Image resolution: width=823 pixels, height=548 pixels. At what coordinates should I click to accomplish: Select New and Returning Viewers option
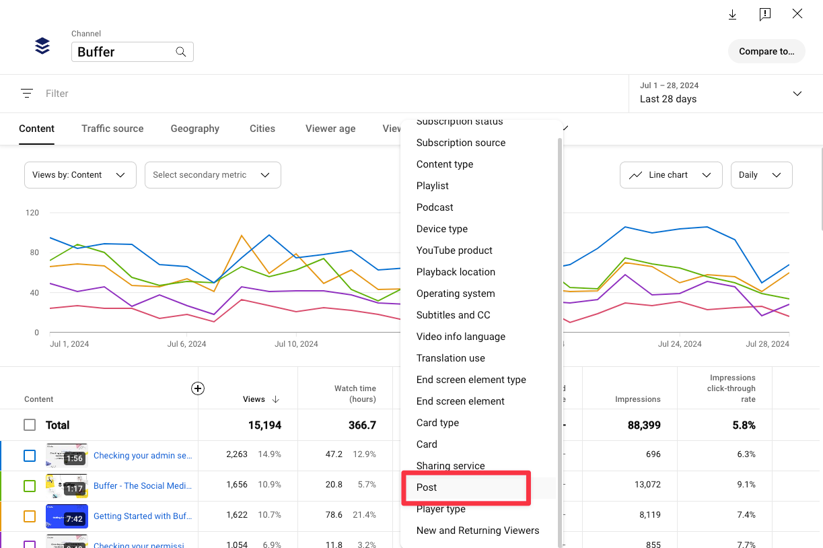[478, 530]
